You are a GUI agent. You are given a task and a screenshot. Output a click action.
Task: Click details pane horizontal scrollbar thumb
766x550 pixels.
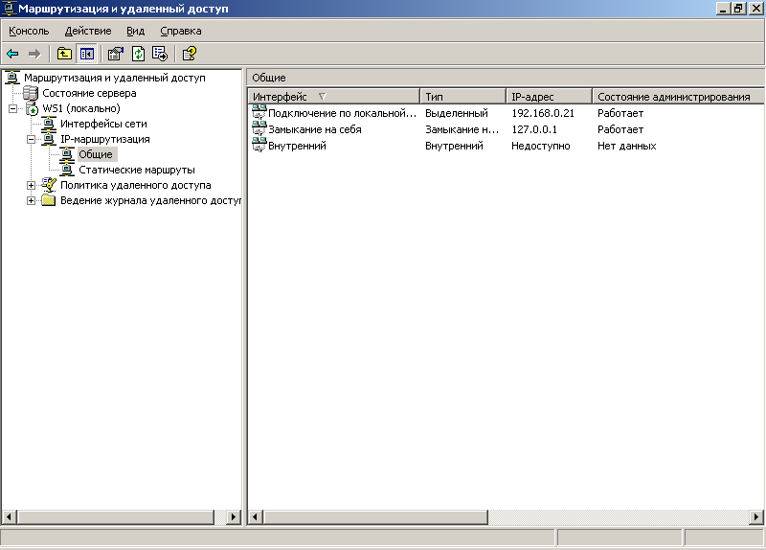[375, 516]
